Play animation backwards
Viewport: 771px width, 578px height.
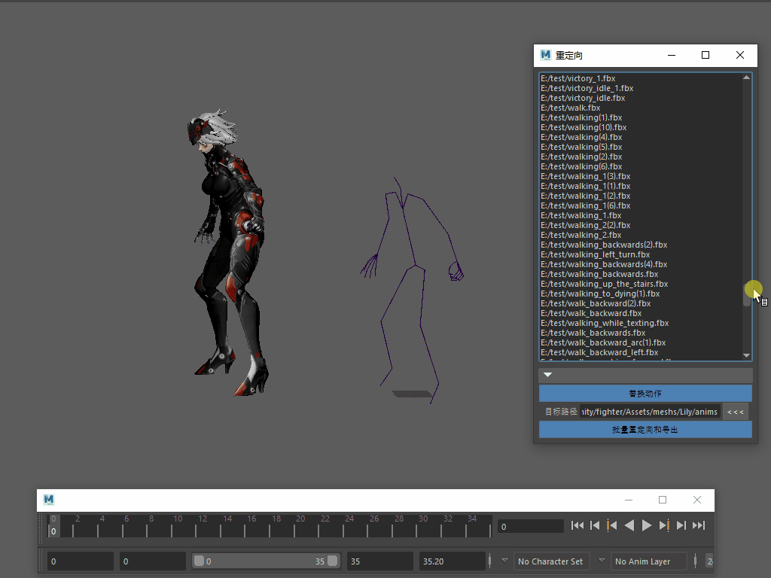pos(629,525)
